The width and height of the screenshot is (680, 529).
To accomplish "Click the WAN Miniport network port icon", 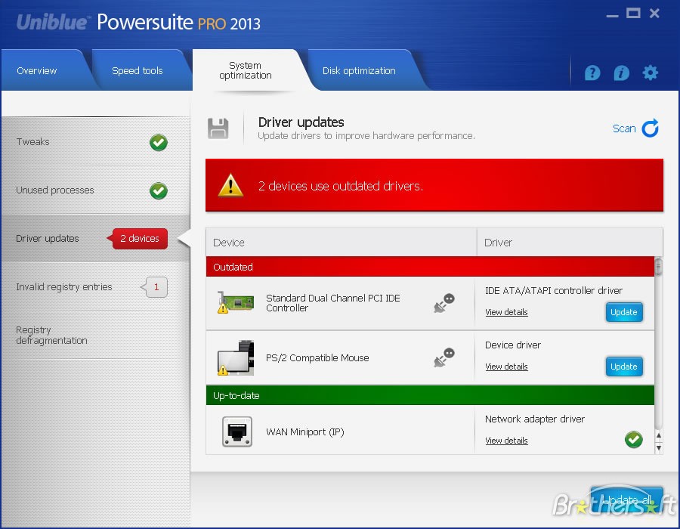I will [x=236, y=432].
